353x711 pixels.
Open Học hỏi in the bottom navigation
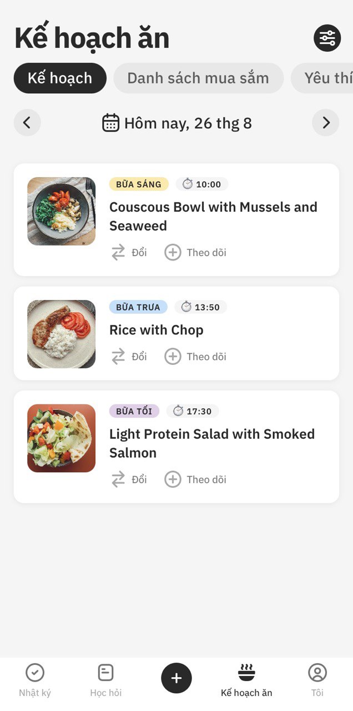point(105,680)
